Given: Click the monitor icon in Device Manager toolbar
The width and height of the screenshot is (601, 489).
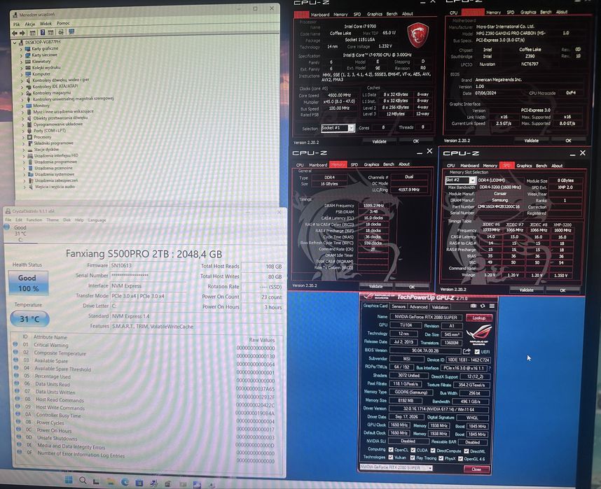Looking at the screenshot, I should [71, 31].
